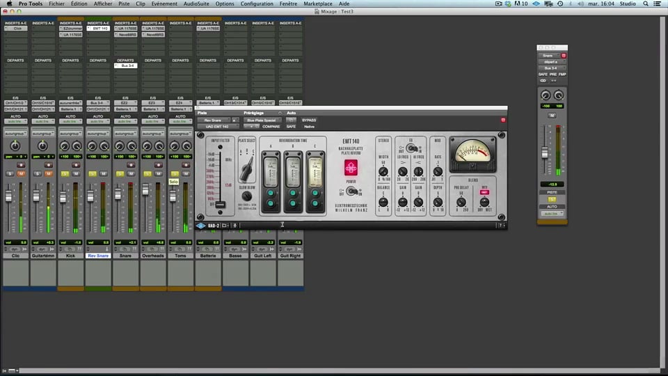
Task: Mute the Overheads track
Action: pyautogui.click(x=159, y=174)
